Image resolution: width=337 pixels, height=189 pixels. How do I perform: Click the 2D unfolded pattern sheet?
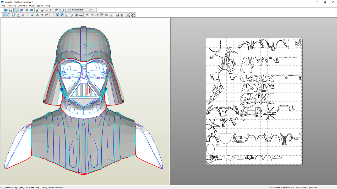254,102
